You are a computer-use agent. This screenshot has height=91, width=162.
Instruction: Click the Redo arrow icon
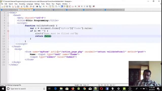tap(33, 6)
